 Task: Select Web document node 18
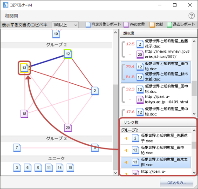[x=24, y=114]
